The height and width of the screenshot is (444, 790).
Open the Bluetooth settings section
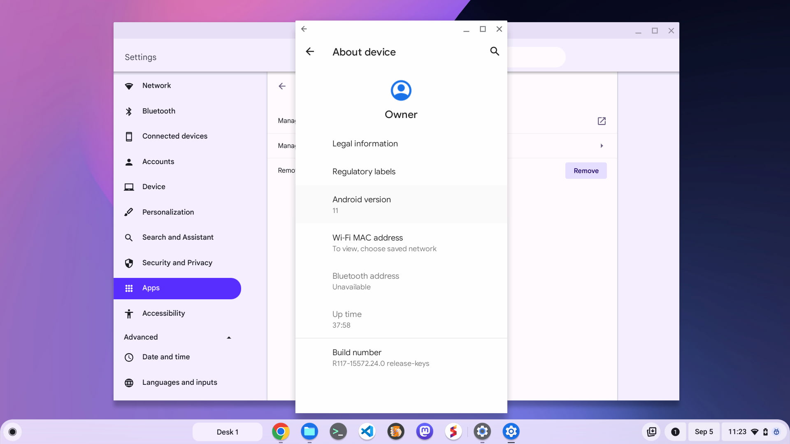coord(159,111)
